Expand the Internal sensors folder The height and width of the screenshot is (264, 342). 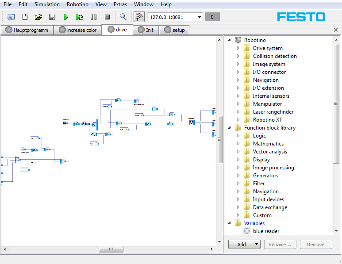pyautogui.click(x=238, y=96)
